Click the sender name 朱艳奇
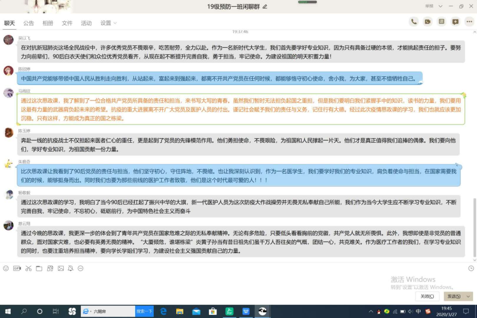This screenshot has width=477, height=318. [24, 162]
